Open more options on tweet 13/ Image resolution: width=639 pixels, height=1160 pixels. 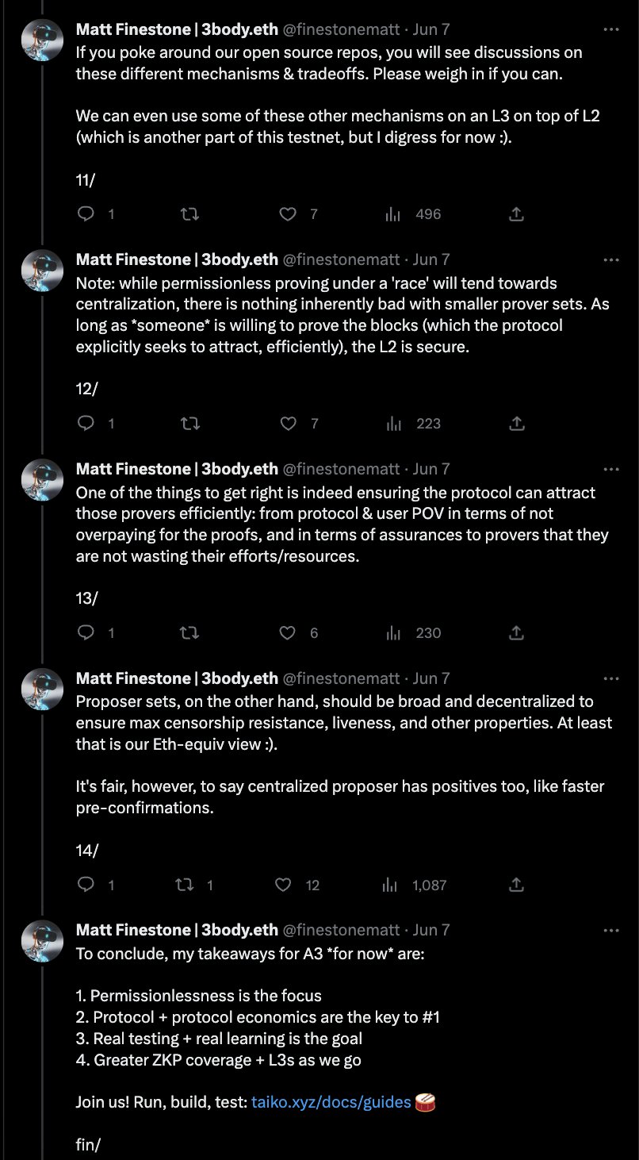coord(611,469)
